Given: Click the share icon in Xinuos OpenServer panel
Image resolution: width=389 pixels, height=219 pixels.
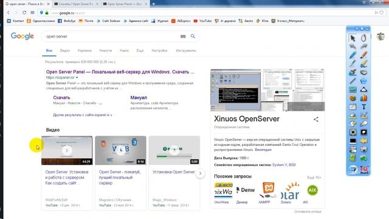Looking at the screenshot, I should pyautogui.click(x=315, y=119).
